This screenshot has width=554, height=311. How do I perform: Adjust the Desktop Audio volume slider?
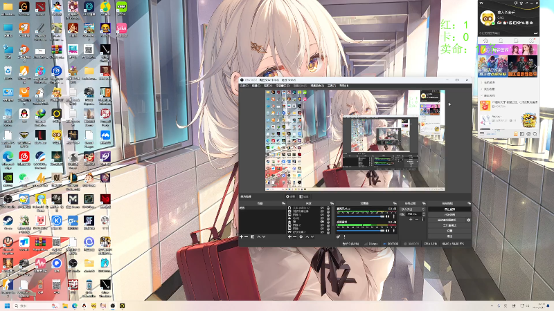coord(361,231)
